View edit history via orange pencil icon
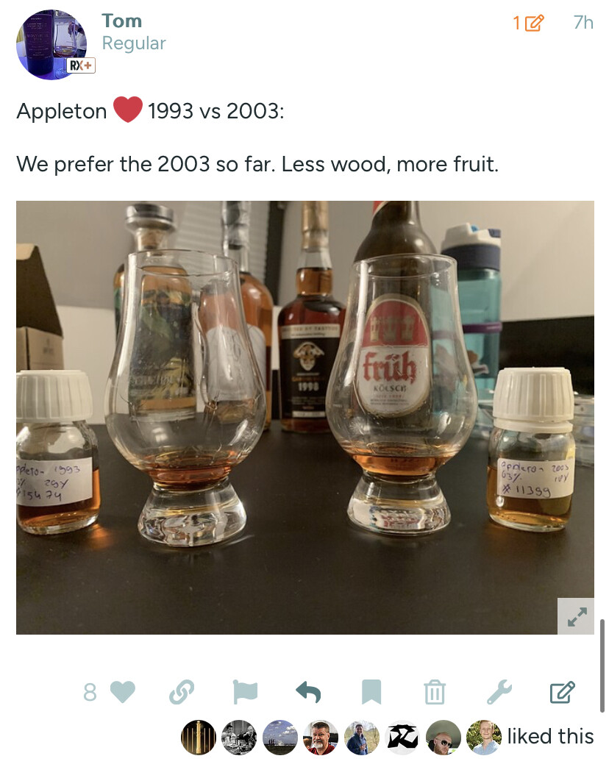This screenshot has height=767, width=609. pos(528,23)
